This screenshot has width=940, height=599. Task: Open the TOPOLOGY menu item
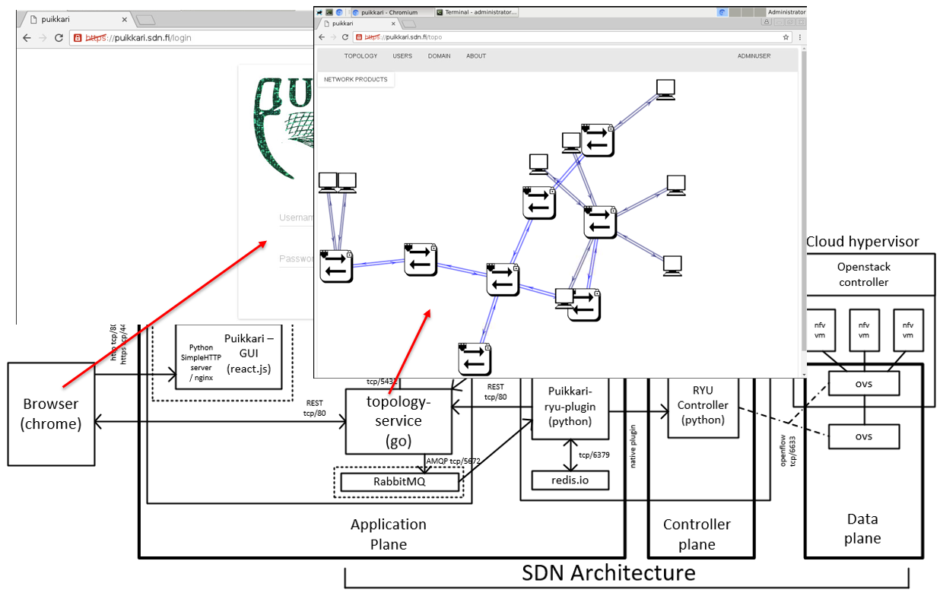[360, 55]
